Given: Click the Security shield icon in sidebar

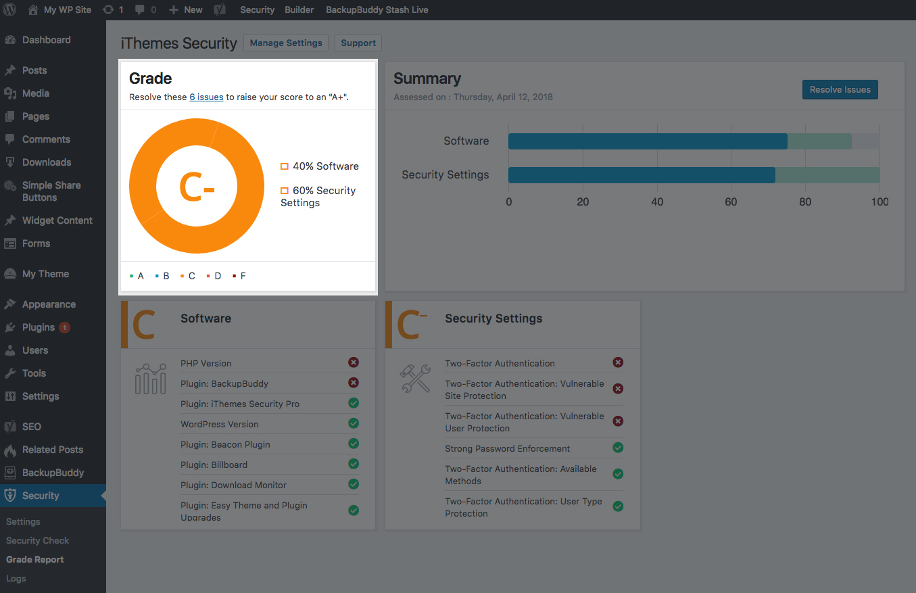Looking at the screenshot, I should coord(10,496).
